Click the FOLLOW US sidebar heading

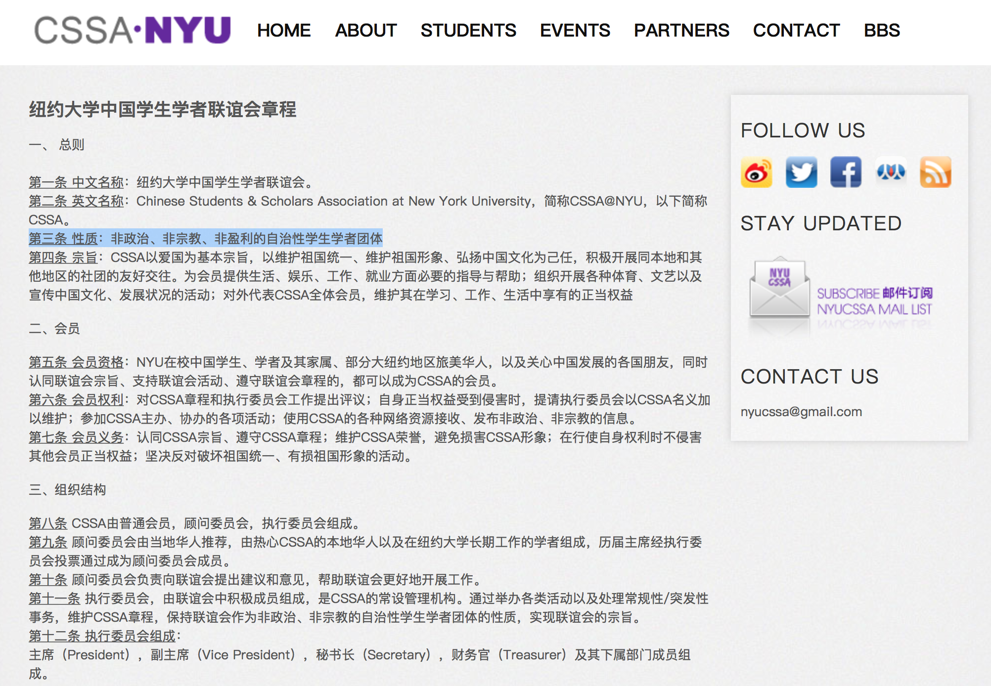[803, 130]
